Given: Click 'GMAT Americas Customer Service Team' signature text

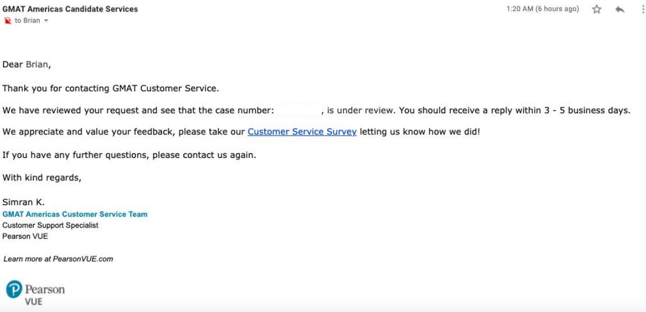Looking at the screenshot, I should (75, 214).
